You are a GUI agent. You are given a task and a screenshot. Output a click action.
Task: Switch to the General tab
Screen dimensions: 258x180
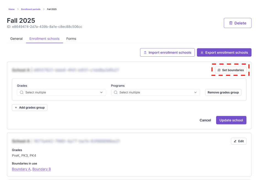[16, 39]
